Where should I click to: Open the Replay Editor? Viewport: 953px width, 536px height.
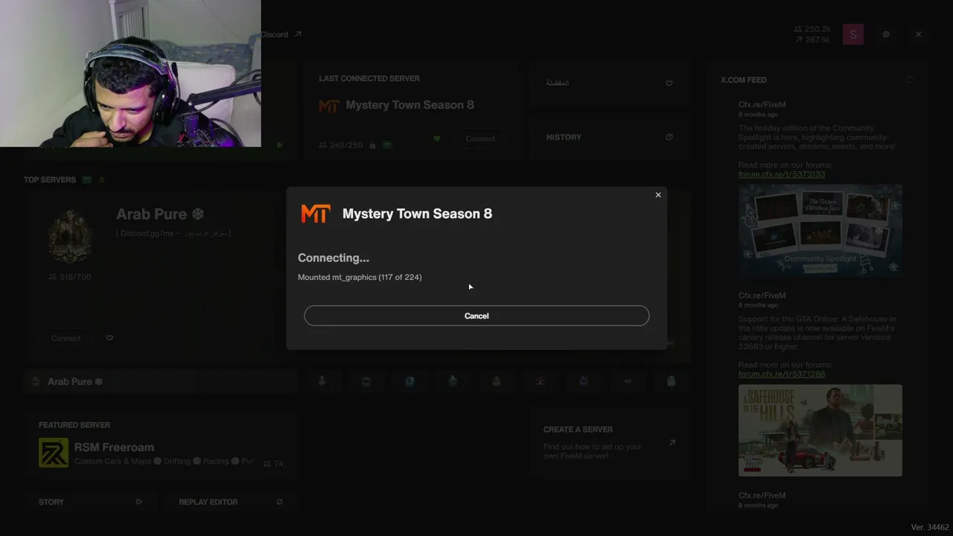[231, 502]
